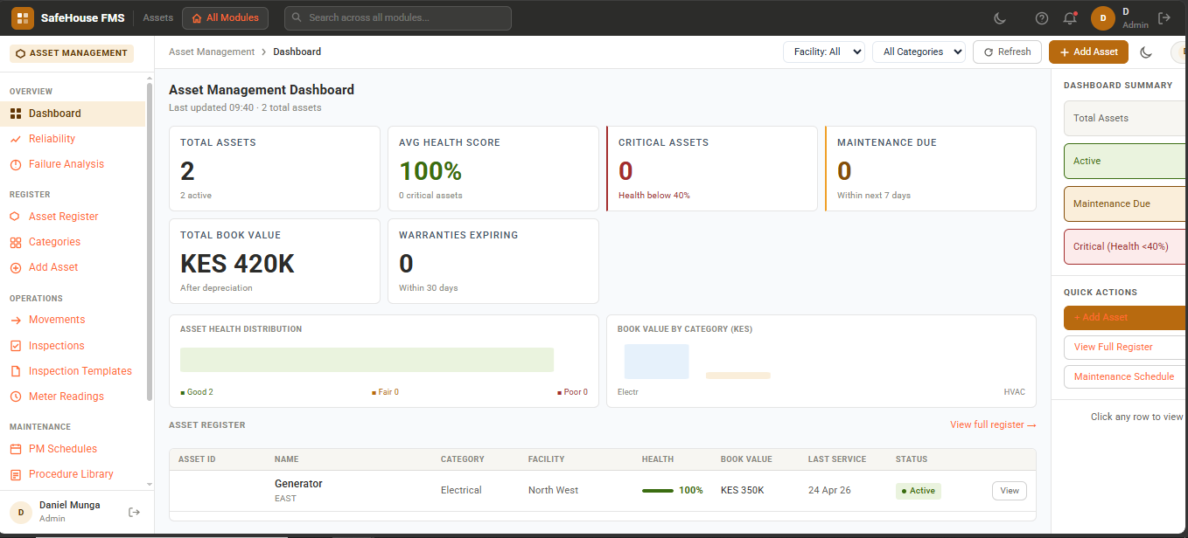Click Asset Management breadcrumb link
The image size is (1188, 538).
click(212, 52)
